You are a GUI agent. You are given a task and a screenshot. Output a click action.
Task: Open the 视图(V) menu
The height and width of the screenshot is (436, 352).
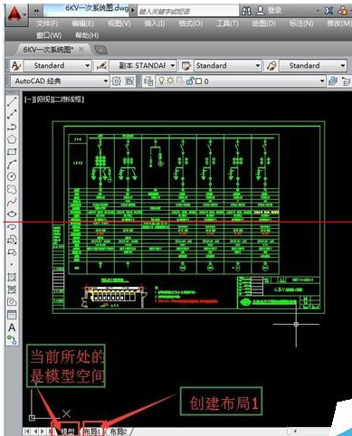click(x=119, y=24)
